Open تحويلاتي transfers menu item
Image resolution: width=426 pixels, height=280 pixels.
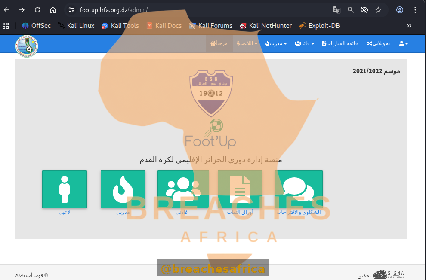[x=378, y=44]
